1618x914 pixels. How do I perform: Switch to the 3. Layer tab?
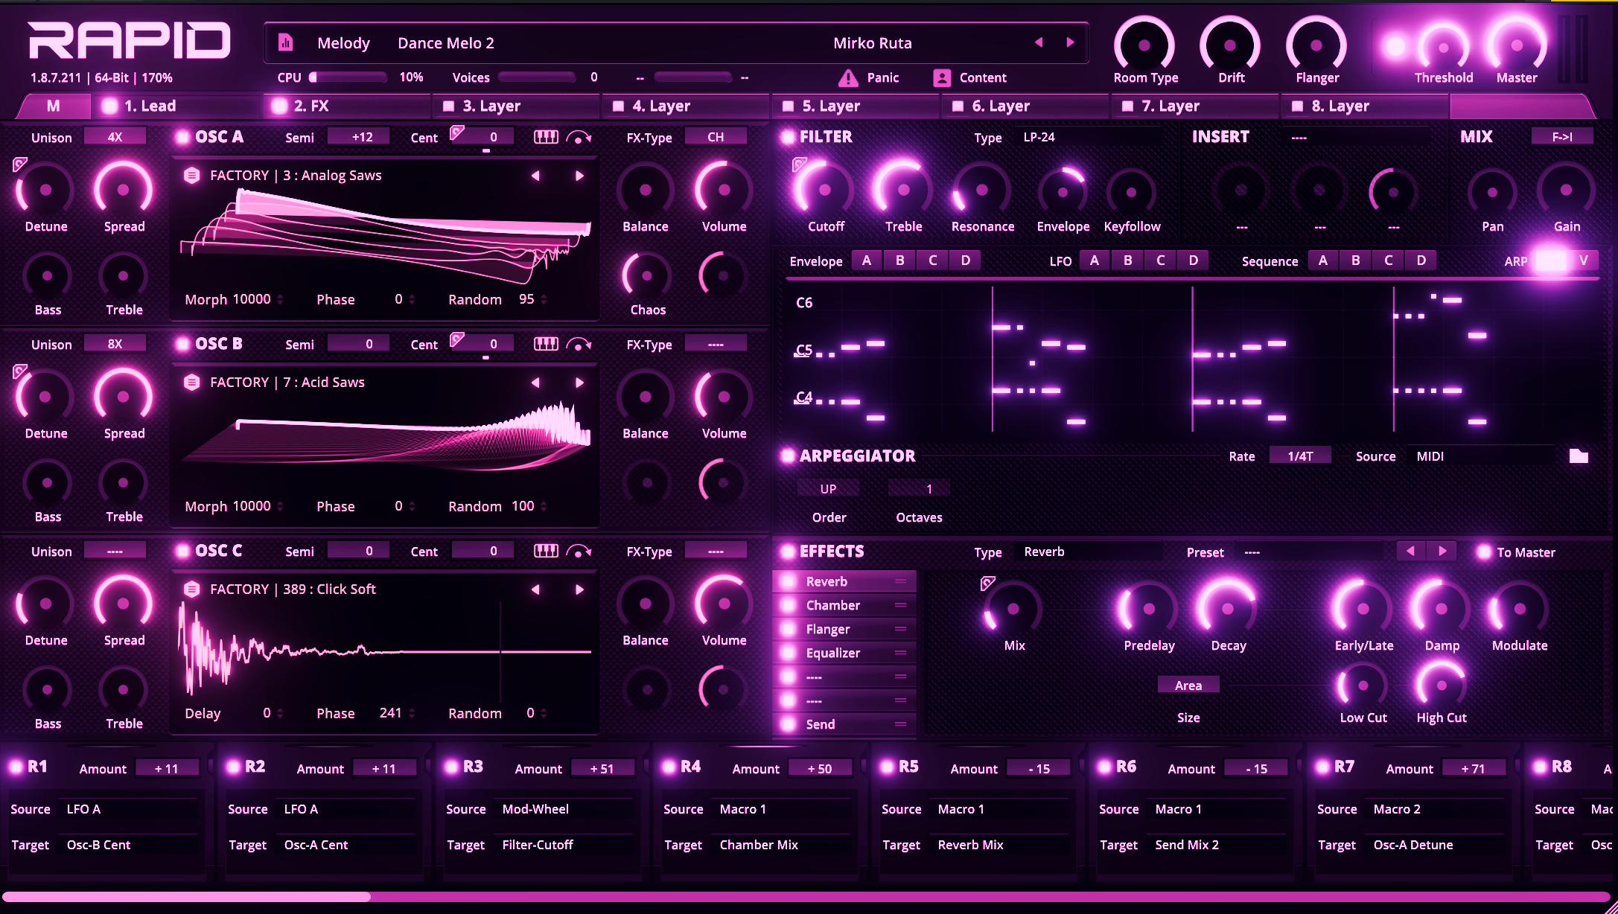tap(516, 106)
